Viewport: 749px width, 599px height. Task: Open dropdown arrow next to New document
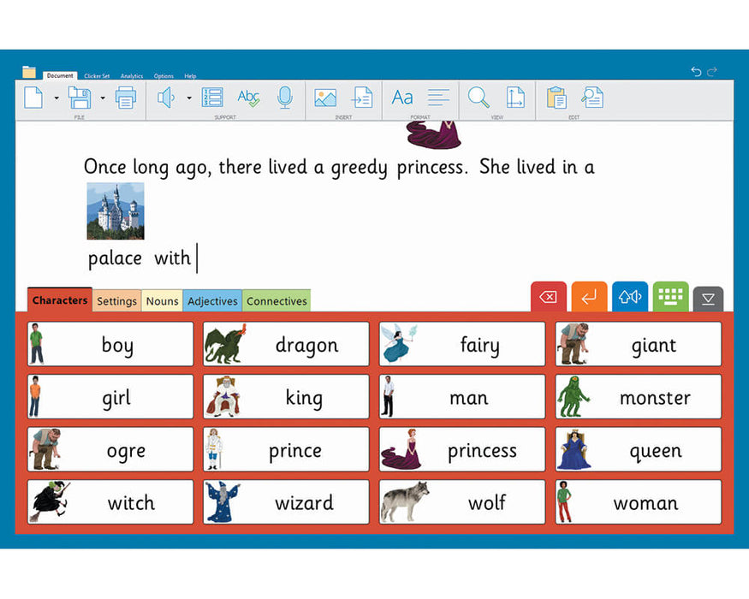[56, 98]
